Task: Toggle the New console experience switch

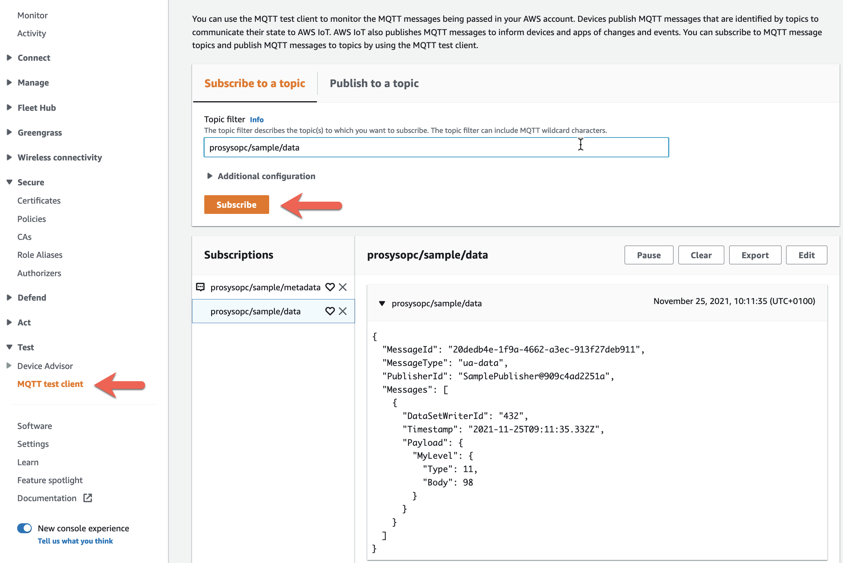Action: (x=24, y=528)
